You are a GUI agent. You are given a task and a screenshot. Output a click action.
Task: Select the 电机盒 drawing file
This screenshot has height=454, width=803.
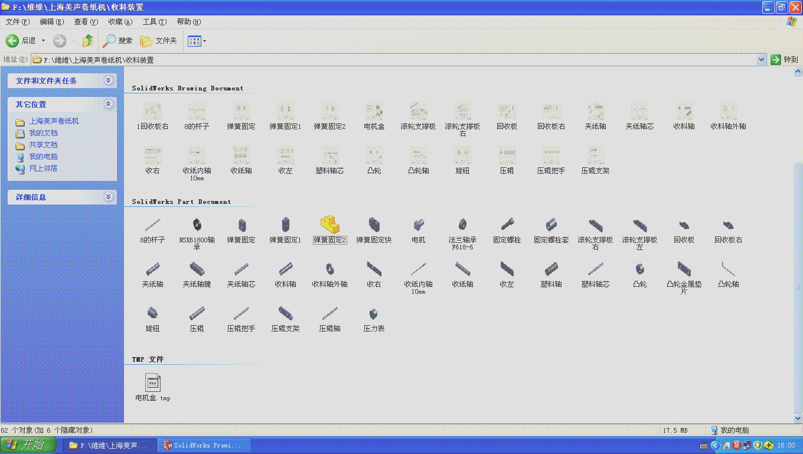click(374, 116)
